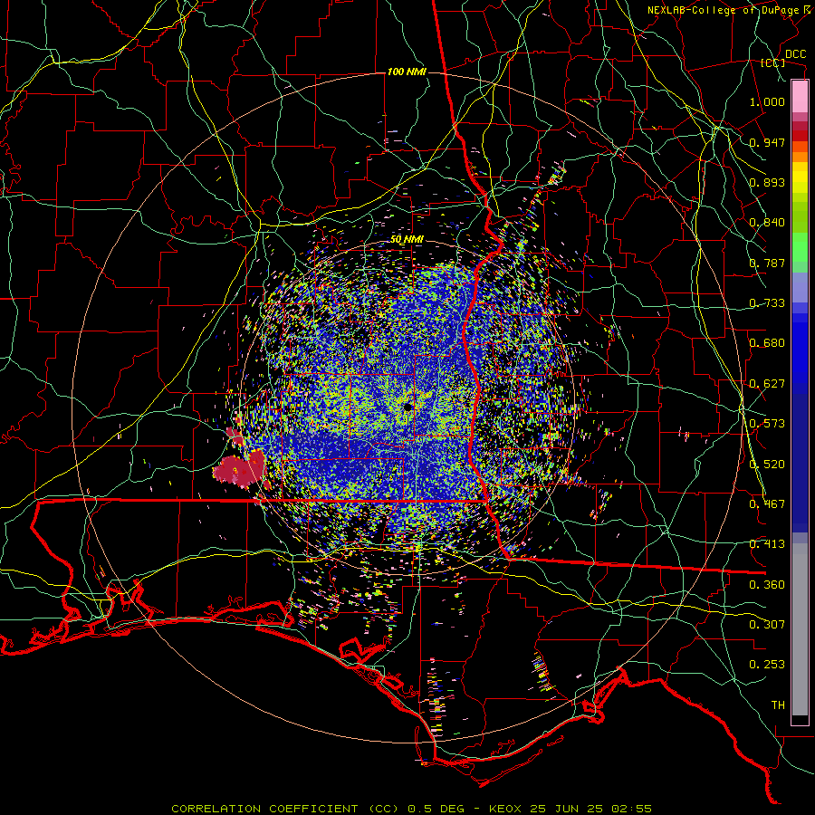Click the 0.467 scale value
The height and width of the screenshot is (815, 815).
767,504
